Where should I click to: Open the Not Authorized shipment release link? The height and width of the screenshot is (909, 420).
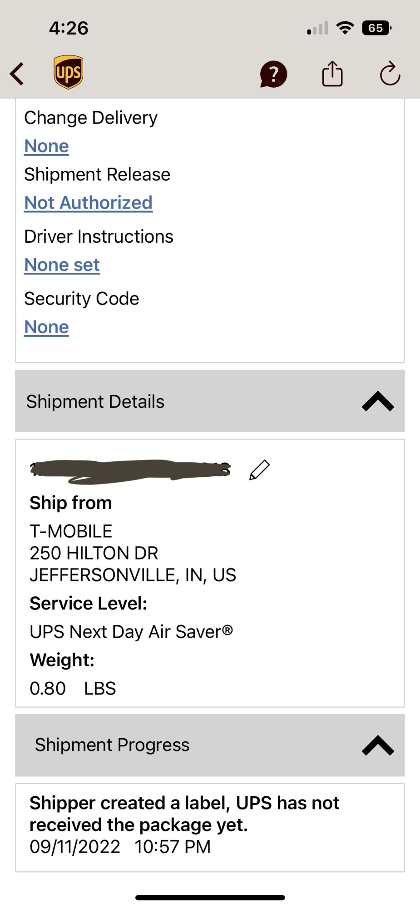click(x=89, y=203)
